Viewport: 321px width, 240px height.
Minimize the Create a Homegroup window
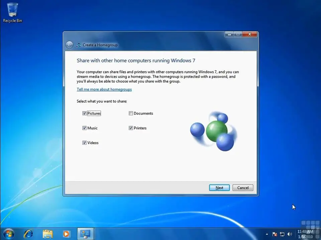click(x=229, y=34)
